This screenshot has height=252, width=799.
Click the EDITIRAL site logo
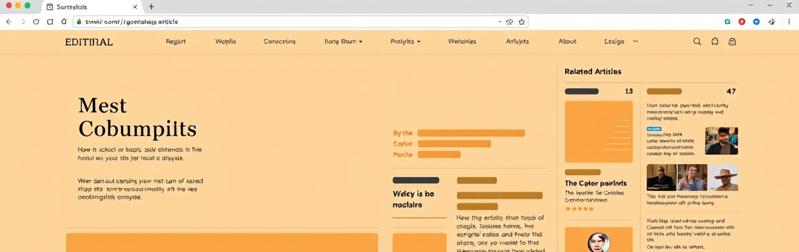tap(89, 41)
